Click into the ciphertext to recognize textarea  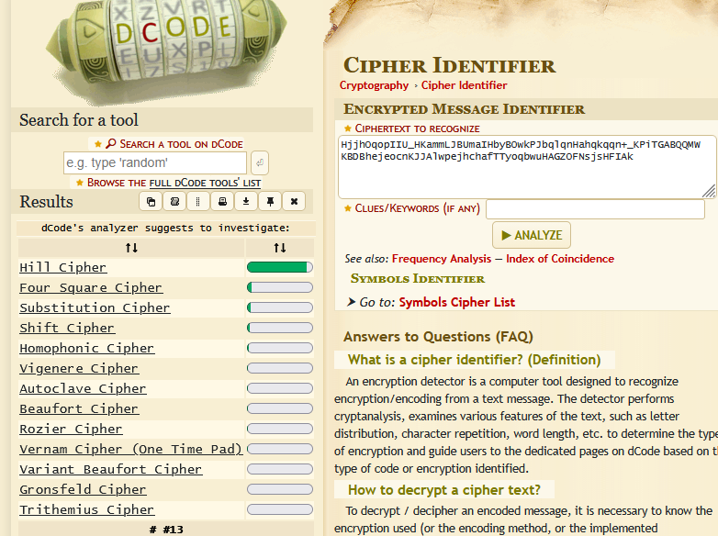[x=527, y=167]
